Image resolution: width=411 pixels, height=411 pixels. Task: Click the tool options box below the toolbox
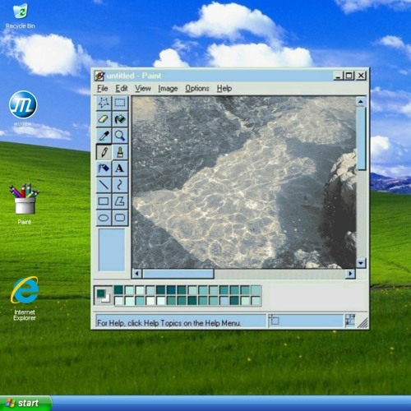(112, 250)
